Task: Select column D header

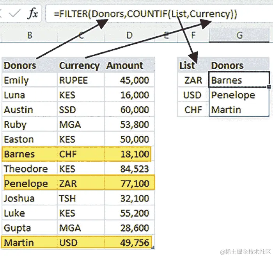Action: point(129,35)
